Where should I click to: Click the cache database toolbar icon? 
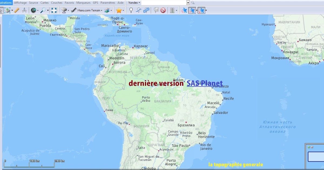tap(172, 11)
